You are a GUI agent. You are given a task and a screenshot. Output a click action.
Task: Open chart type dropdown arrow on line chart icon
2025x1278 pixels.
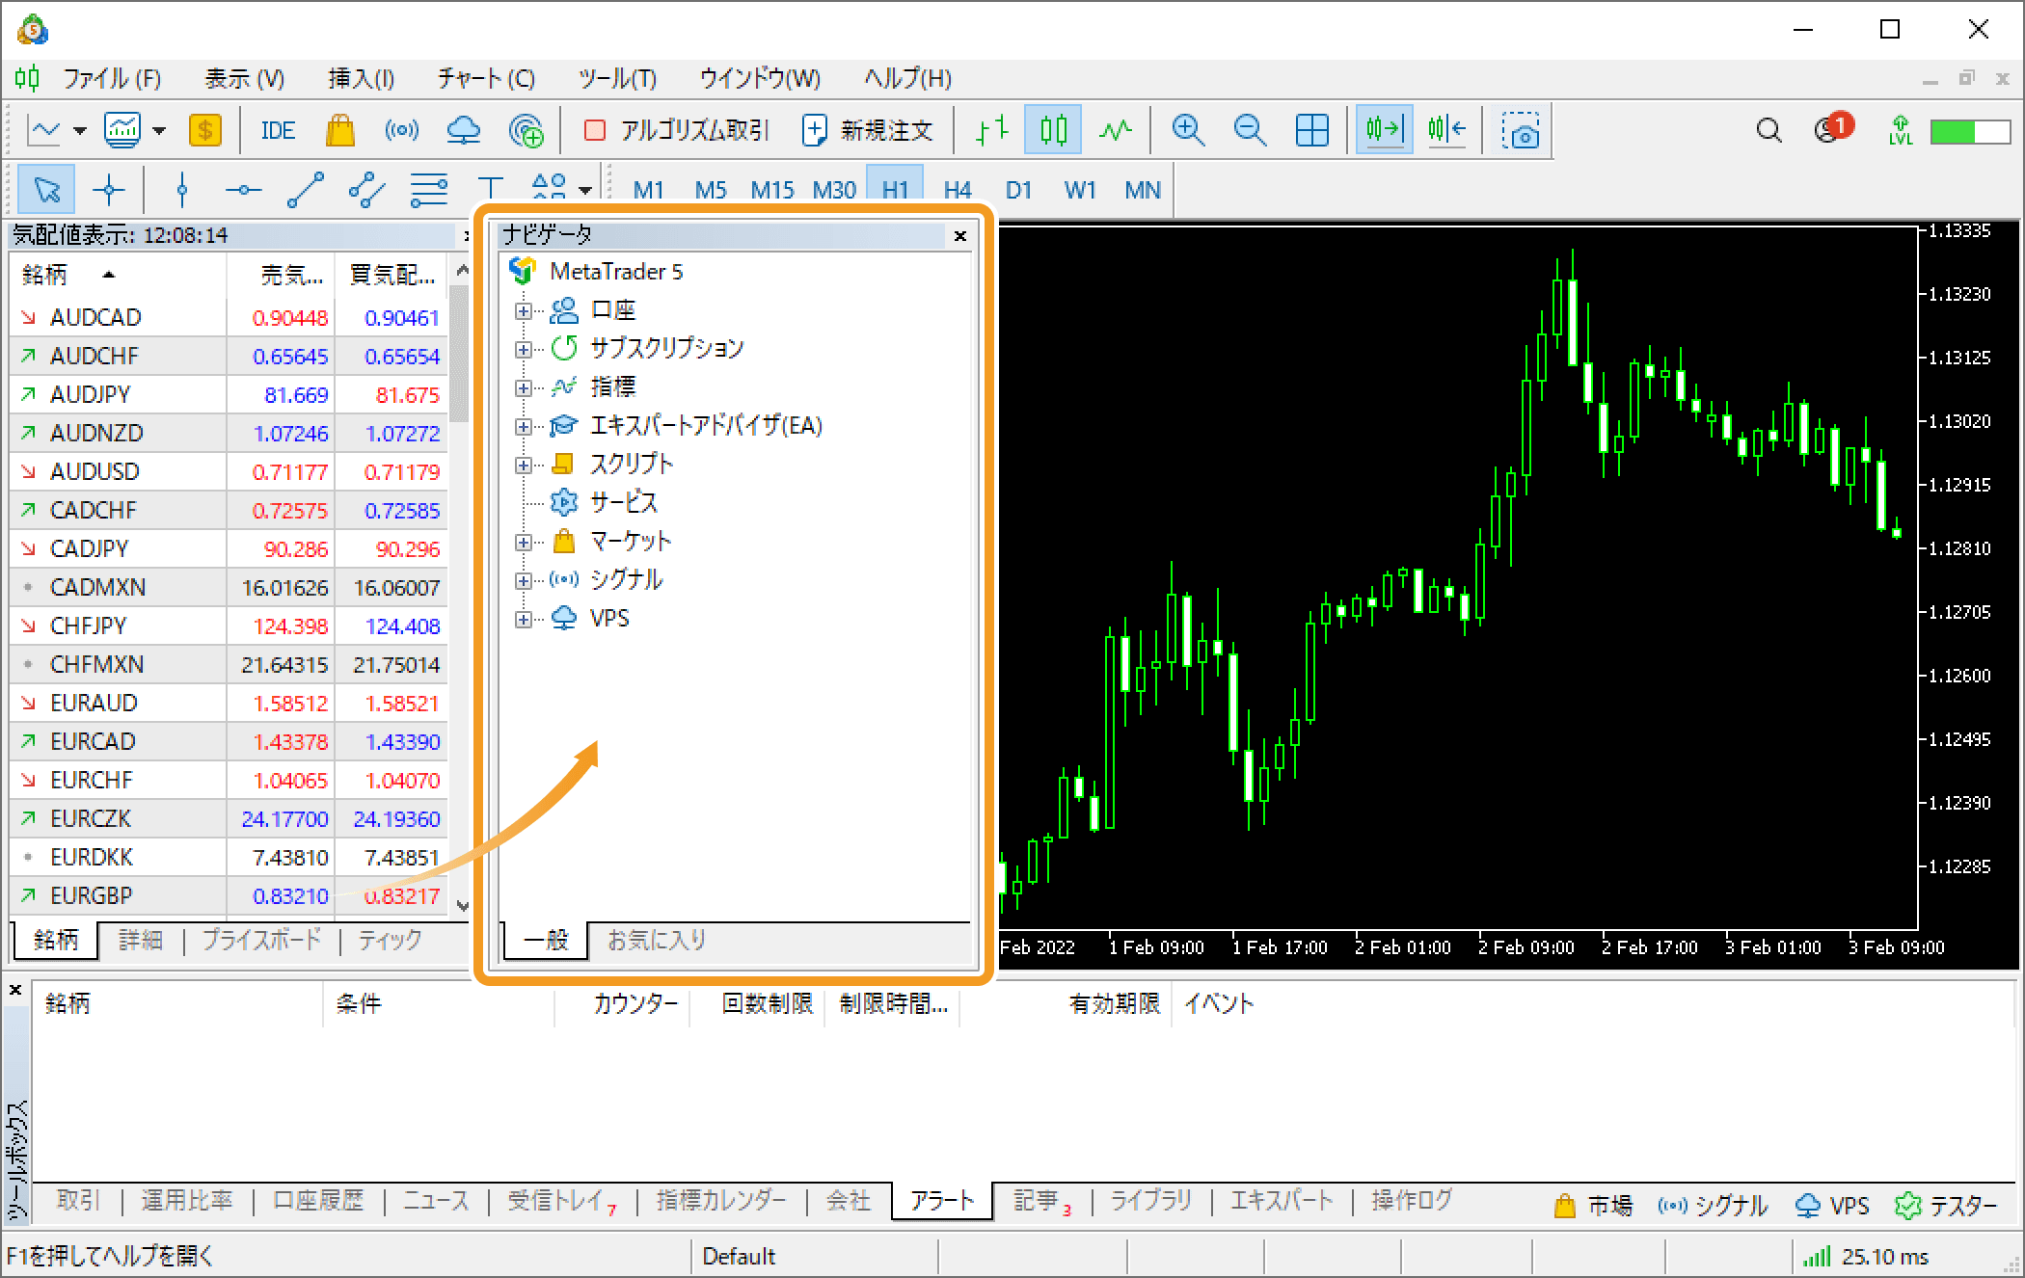[80, 130]
